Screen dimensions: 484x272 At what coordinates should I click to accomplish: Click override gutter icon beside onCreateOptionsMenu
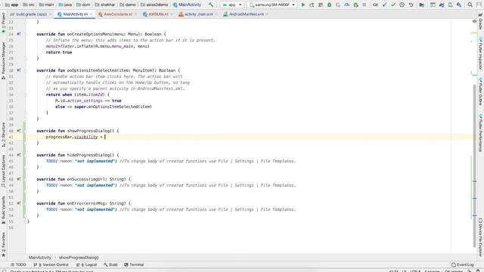click(x=18, y=34)
